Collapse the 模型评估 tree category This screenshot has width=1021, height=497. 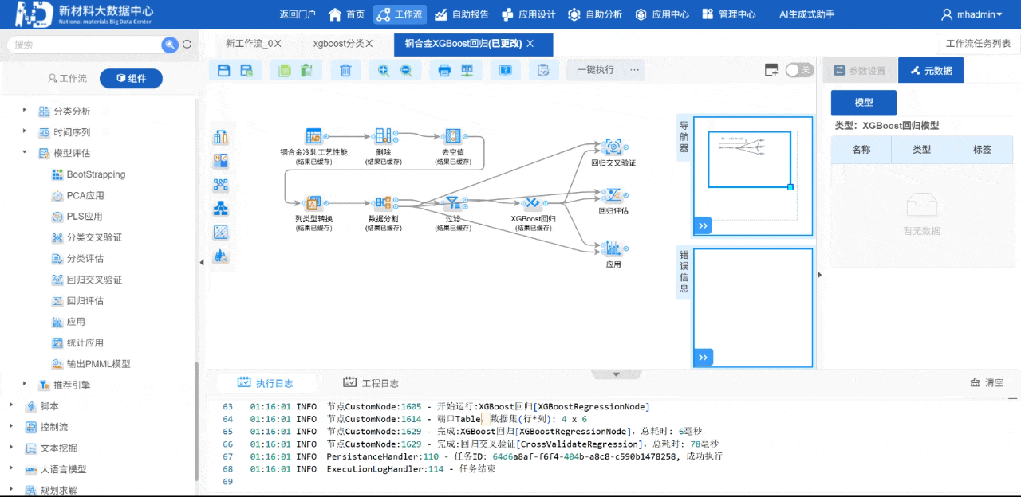(x=25, y=153)
